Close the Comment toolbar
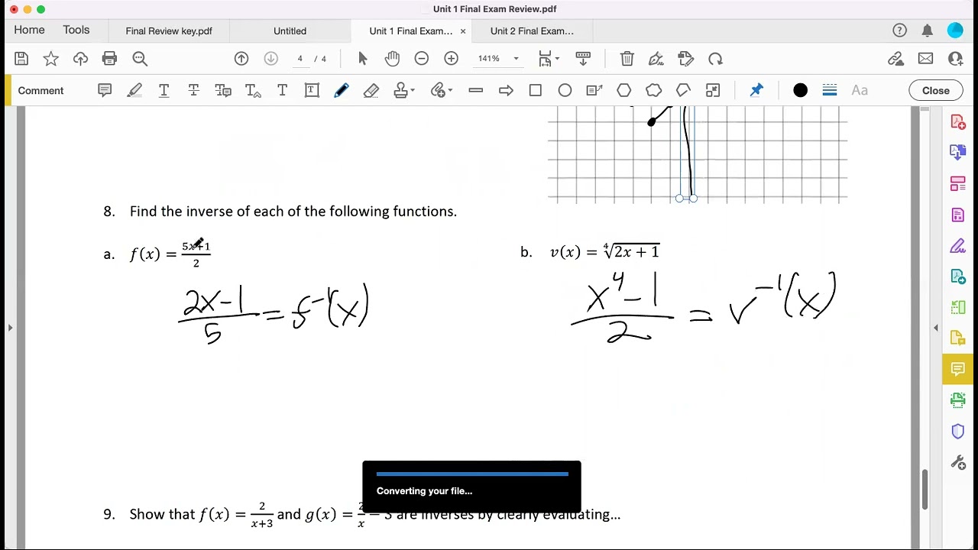The height and width of the screenshot is (550, 978). coord(935,90)
